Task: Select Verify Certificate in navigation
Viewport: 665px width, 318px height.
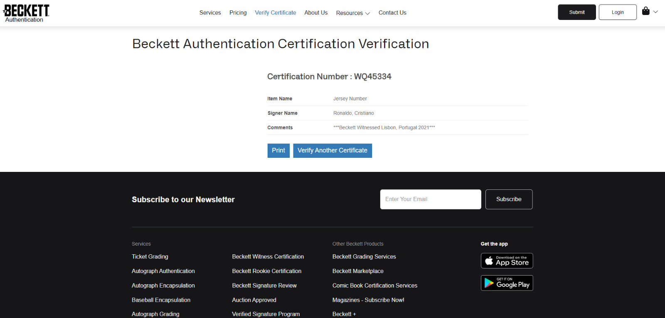Action: click(275, 13)
